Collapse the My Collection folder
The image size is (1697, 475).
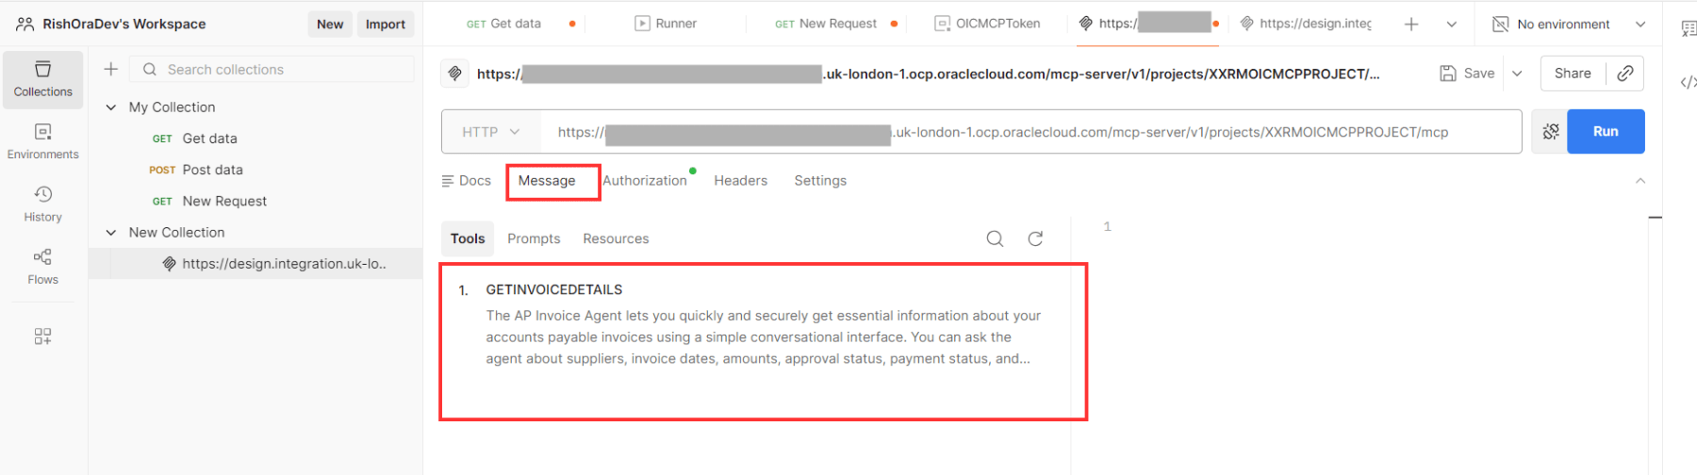tap(111, 107)
